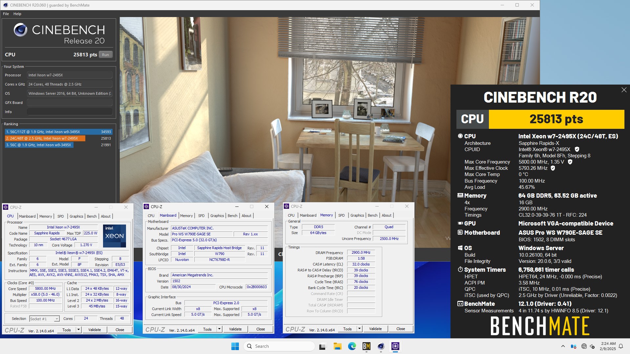Run the Cinebench CPU test
The width and height of the screenshot is (630, 354).
(105, 55)
